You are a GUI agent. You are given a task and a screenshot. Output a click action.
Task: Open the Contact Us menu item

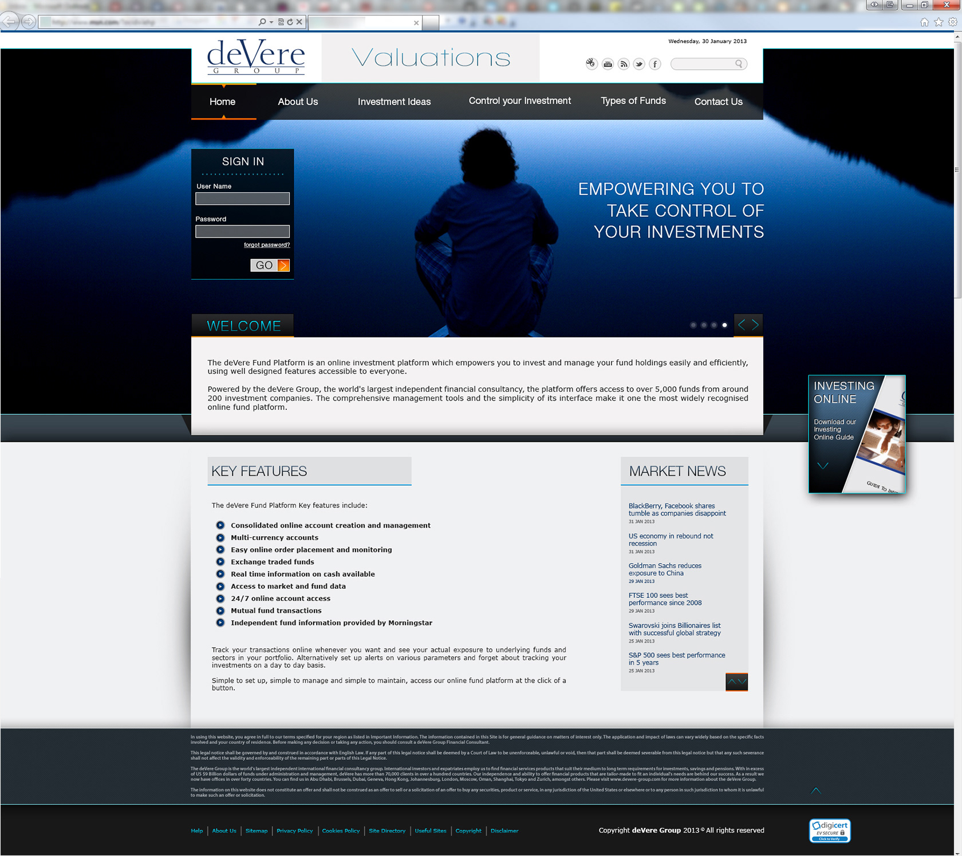718,101
